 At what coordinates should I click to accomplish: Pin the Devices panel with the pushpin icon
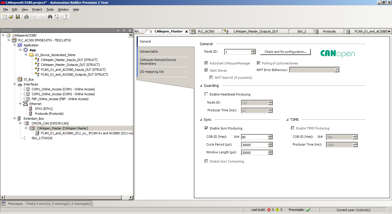point(124,30)
